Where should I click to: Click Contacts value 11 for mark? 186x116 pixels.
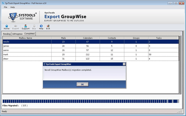(x=112, y=55)
